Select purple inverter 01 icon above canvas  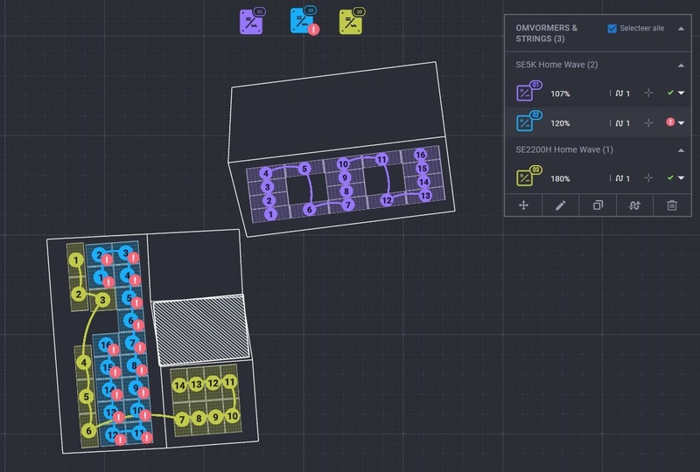pyautogui.click(x=253, y=21)
